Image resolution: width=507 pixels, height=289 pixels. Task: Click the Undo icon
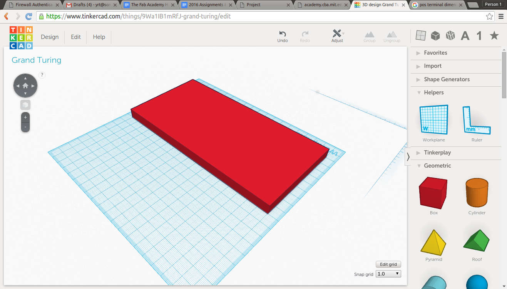click(x=282, y=36)
